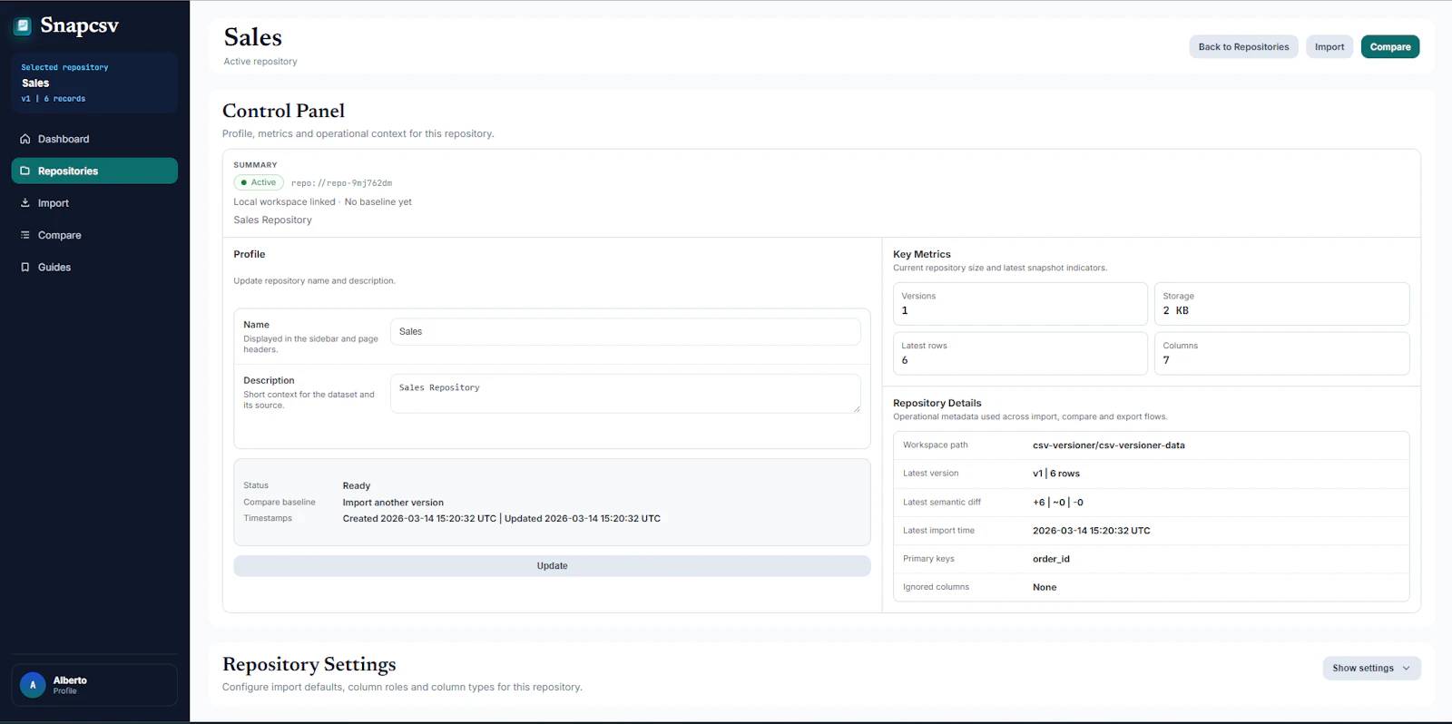Click the Snapcsv logo icon

(x=23, y=26)
